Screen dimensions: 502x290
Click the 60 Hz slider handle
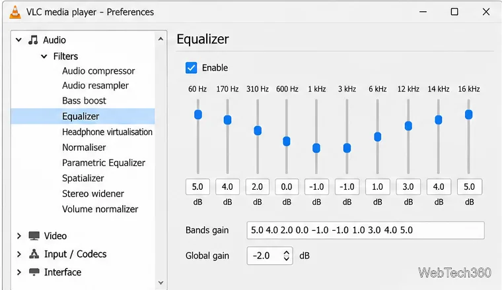198,114
